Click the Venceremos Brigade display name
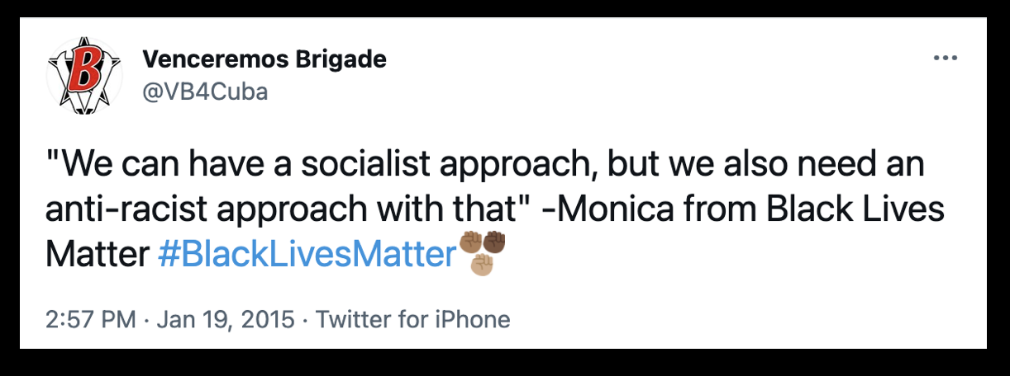Viewport: 1010px width, 376px height. tap(264, 59)
